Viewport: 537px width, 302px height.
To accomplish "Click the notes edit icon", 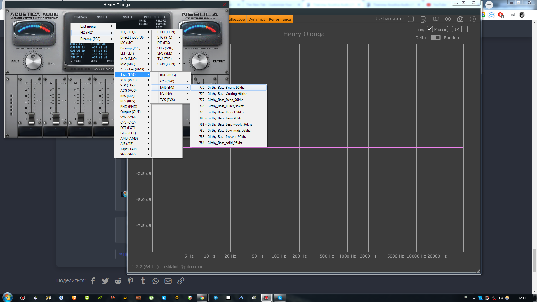I will coord(423,19).
